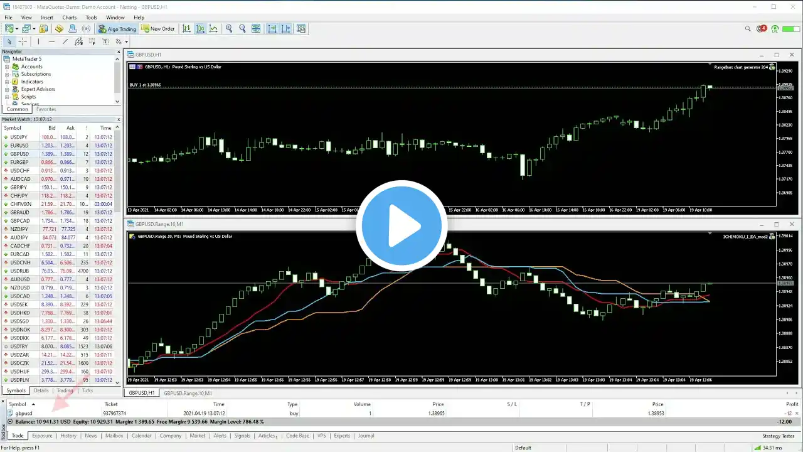
Task: Select EURUSD row in Market Watch
Action: [59, 146]
